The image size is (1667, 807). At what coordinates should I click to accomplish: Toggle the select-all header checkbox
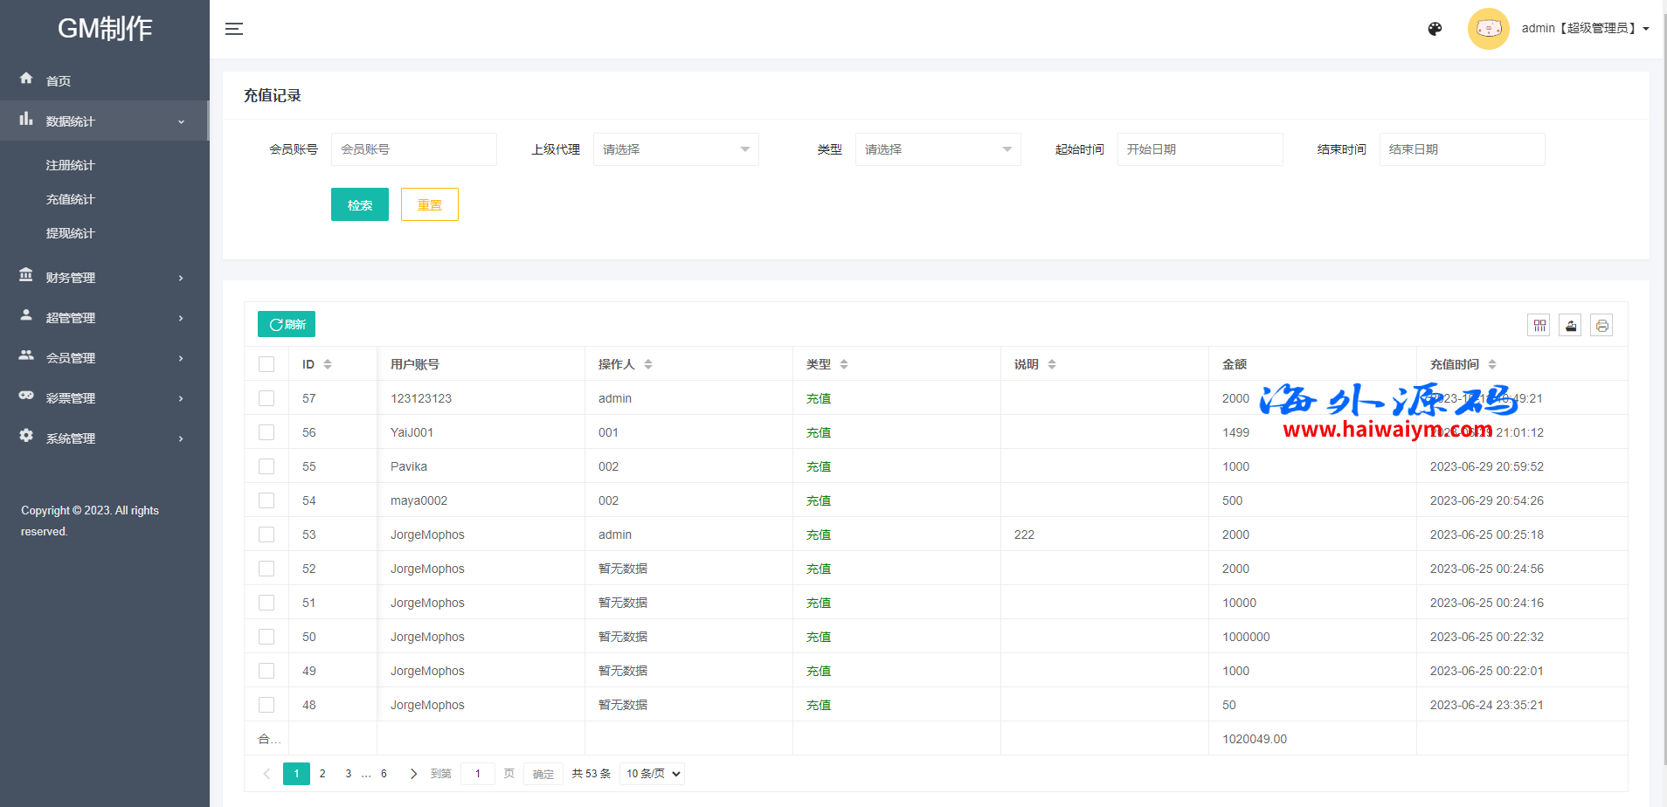click(266, 364)
